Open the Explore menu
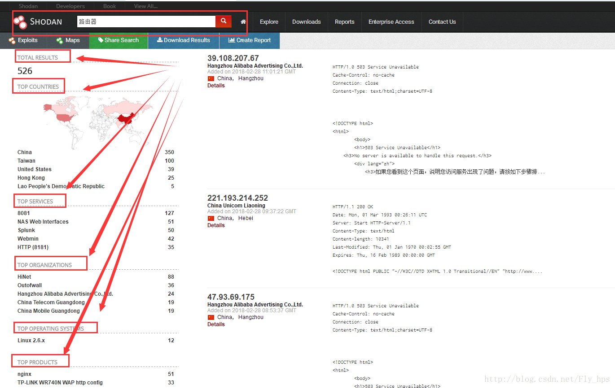 click(x=269, y=22)
